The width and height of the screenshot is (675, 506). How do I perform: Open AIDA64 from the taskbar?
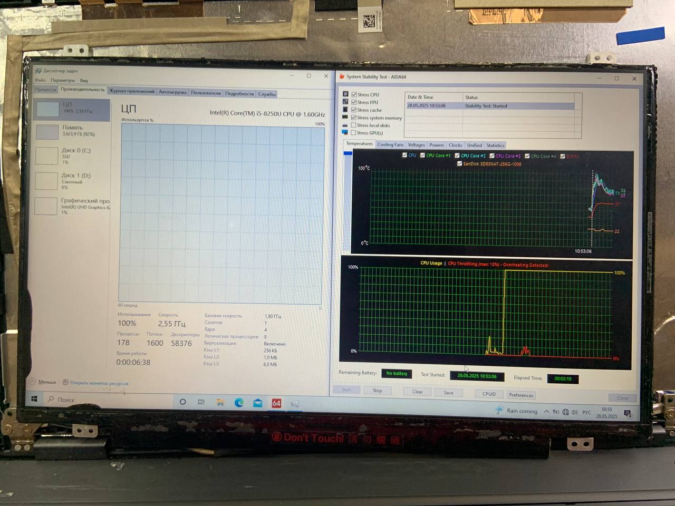click(x=276, y=403)
